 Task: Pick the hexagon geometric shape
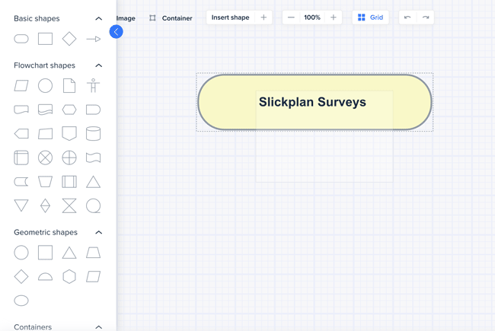click(69, 276)
